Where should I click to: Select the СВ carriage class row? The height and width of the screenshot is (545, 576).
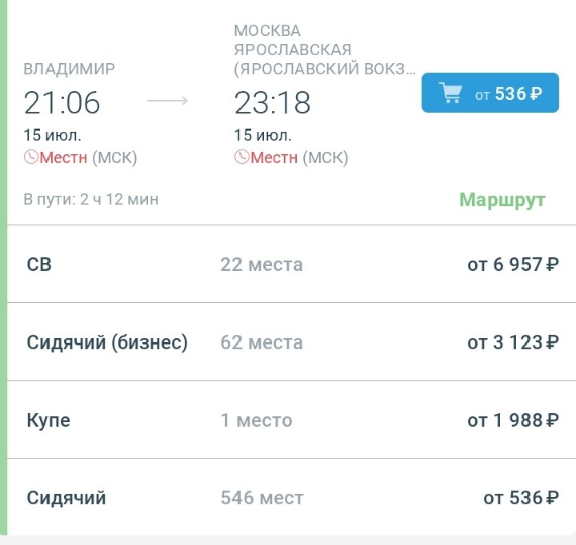pos(292,264)
